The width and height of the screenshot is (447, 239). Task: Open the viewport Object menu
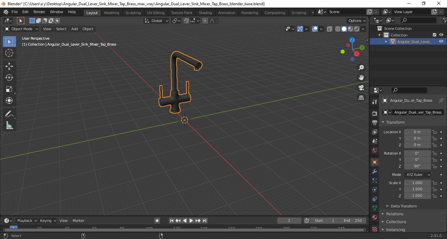tap(88, 29)
